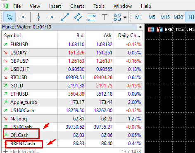Select the GBPUSD symbol row
This screenshot has width=195, height=153.
[x=72, y=61]
